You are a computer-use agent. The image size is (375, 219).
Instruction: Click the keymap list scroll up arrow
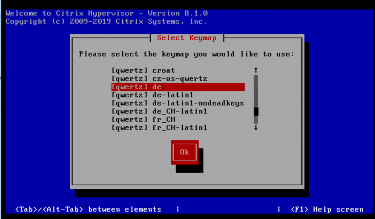pyautogui.click(x=256, y=70)
